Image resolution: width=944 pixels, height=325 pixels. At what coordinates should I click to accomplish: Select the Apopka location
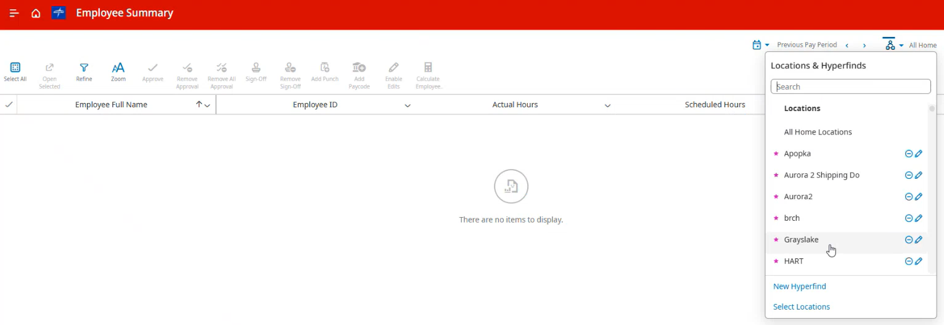(797, 154)
